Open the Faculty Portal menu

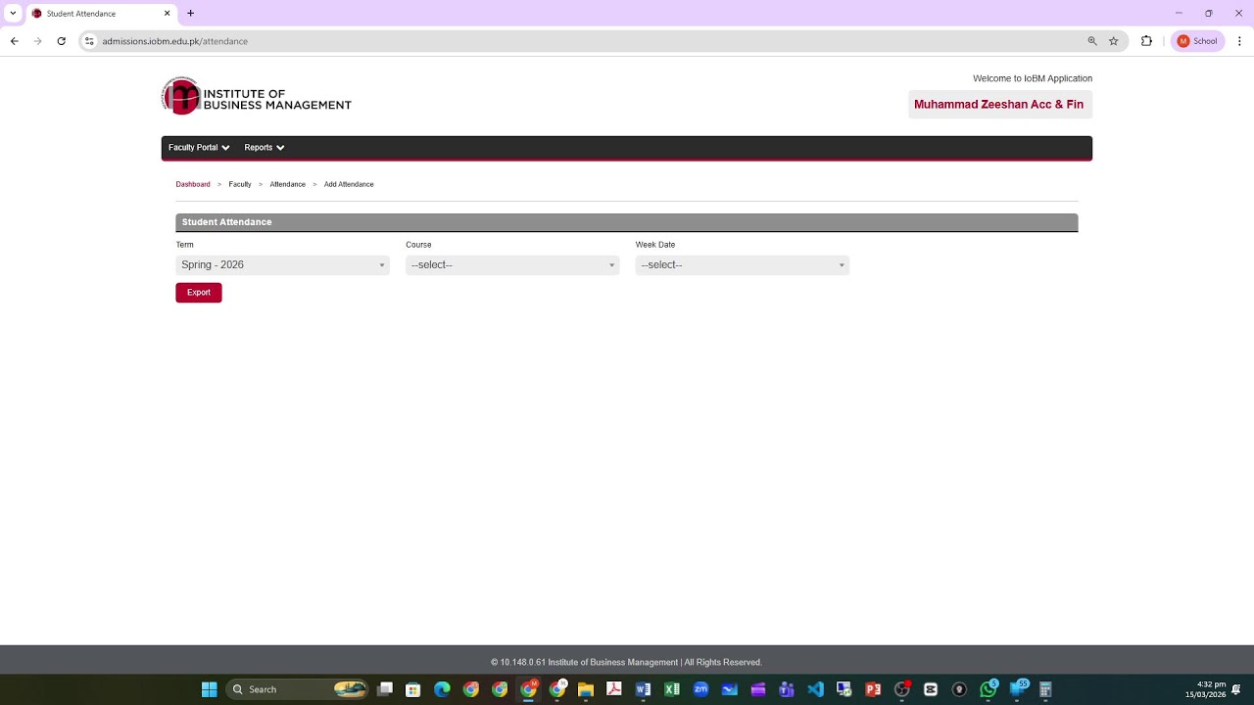coord(199,148)
